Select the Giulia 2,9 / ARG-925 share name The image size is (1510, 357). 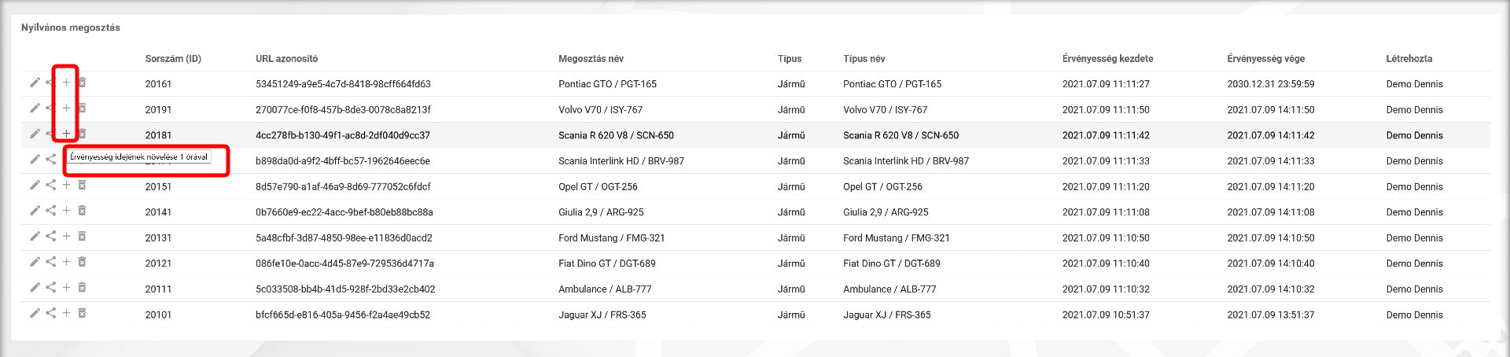click(x=601, y=212)
